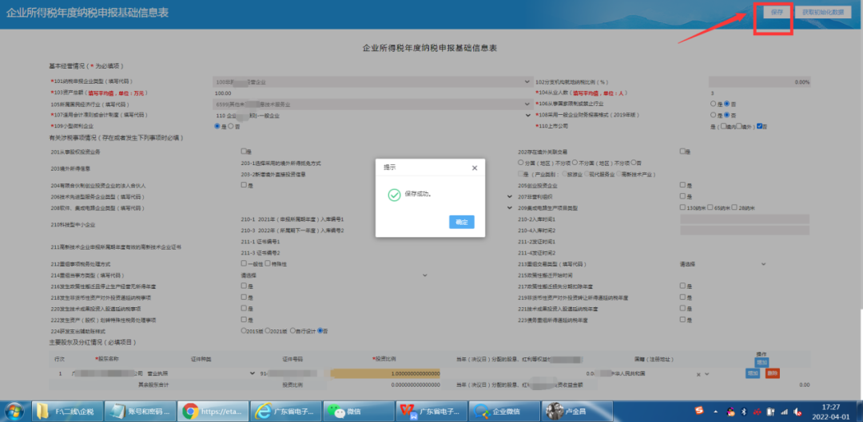Check the 201从事股权投资业务 是 checkbox
This screenshot has width=863, height=422.
(243, 151)
